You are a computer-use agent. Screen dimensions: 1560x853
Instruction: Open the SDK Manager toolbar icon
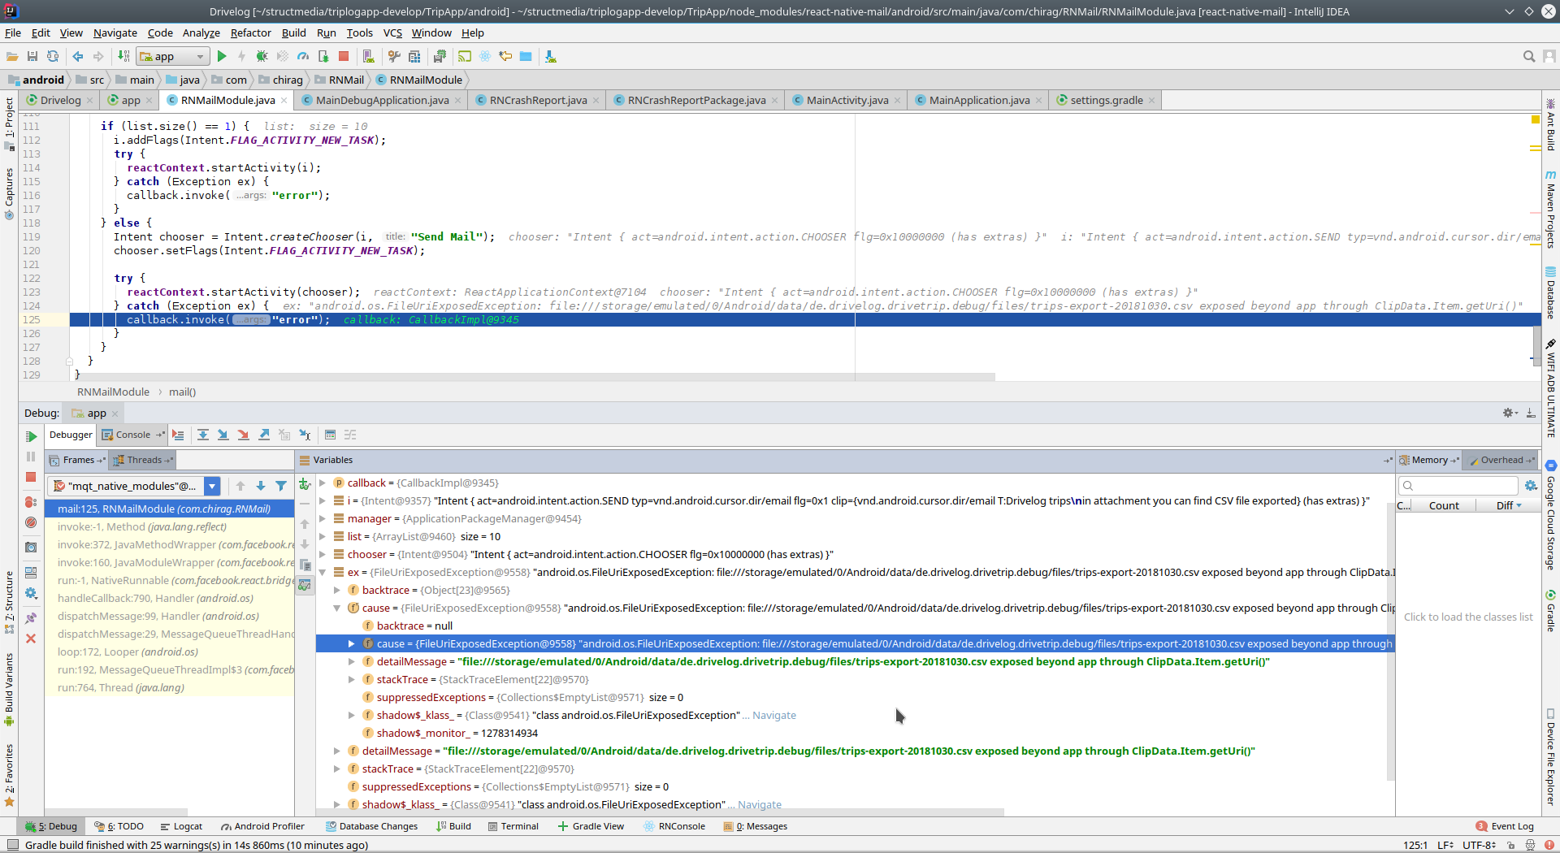pyautogui.click(x=550, y=56)
